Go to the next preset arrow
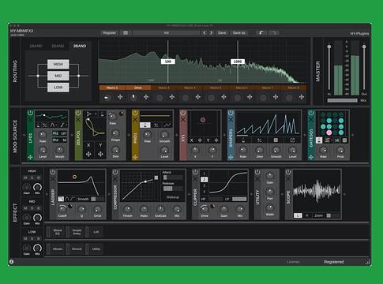The image size is (383, 284). (212, 32)
